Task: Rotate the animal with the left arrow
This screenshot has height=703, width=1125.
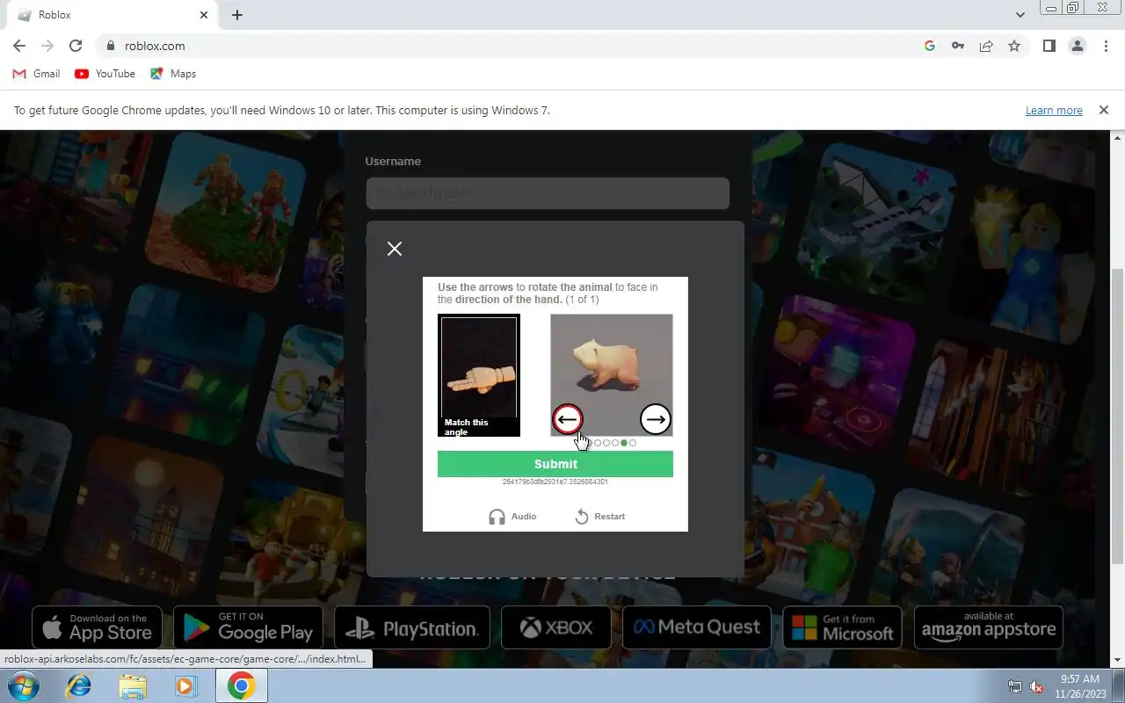Action: pos(568,419)
